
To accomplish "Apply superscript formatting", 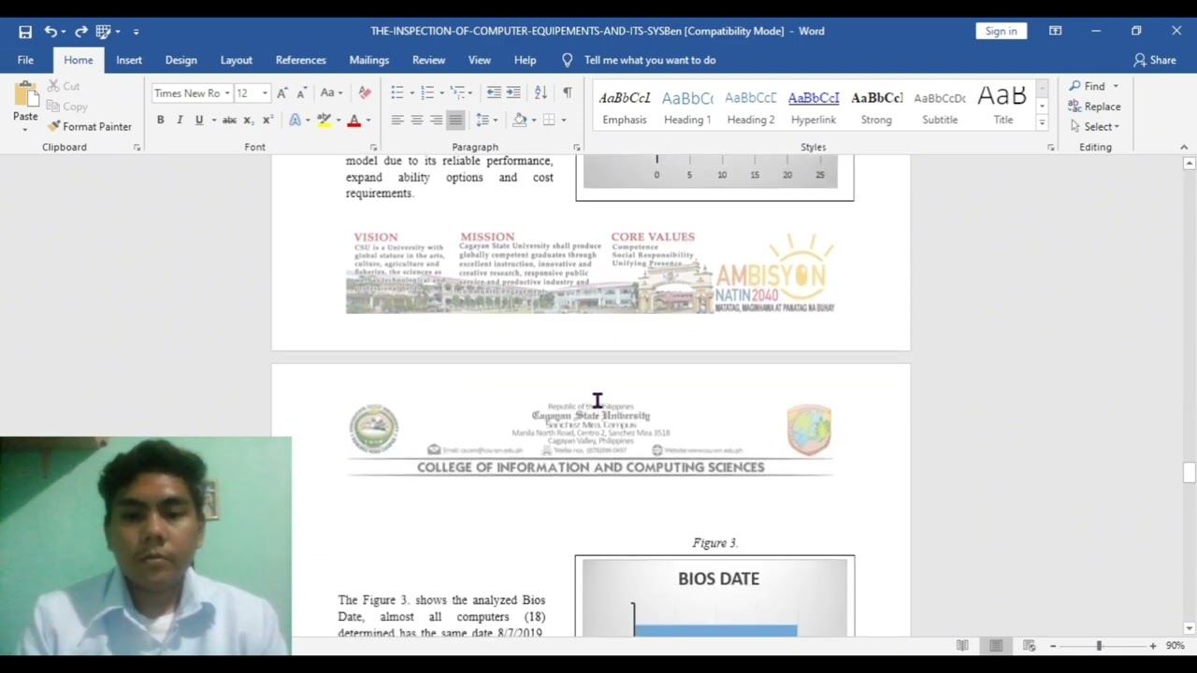I will [x=267, y=120].
